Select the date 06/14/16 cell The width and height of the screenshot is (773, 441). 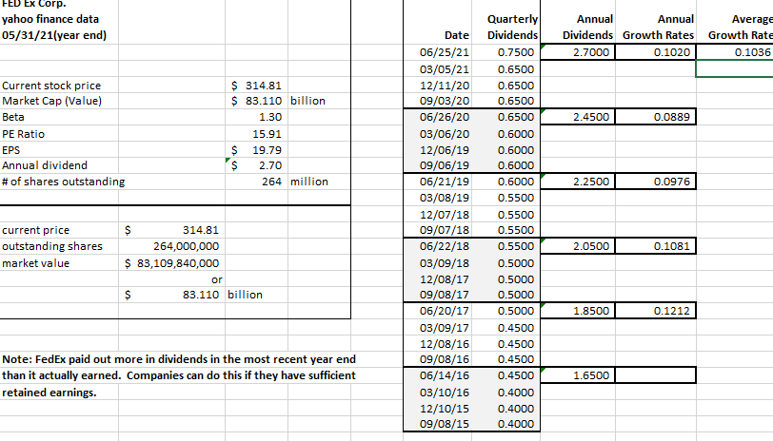(437, 375)
